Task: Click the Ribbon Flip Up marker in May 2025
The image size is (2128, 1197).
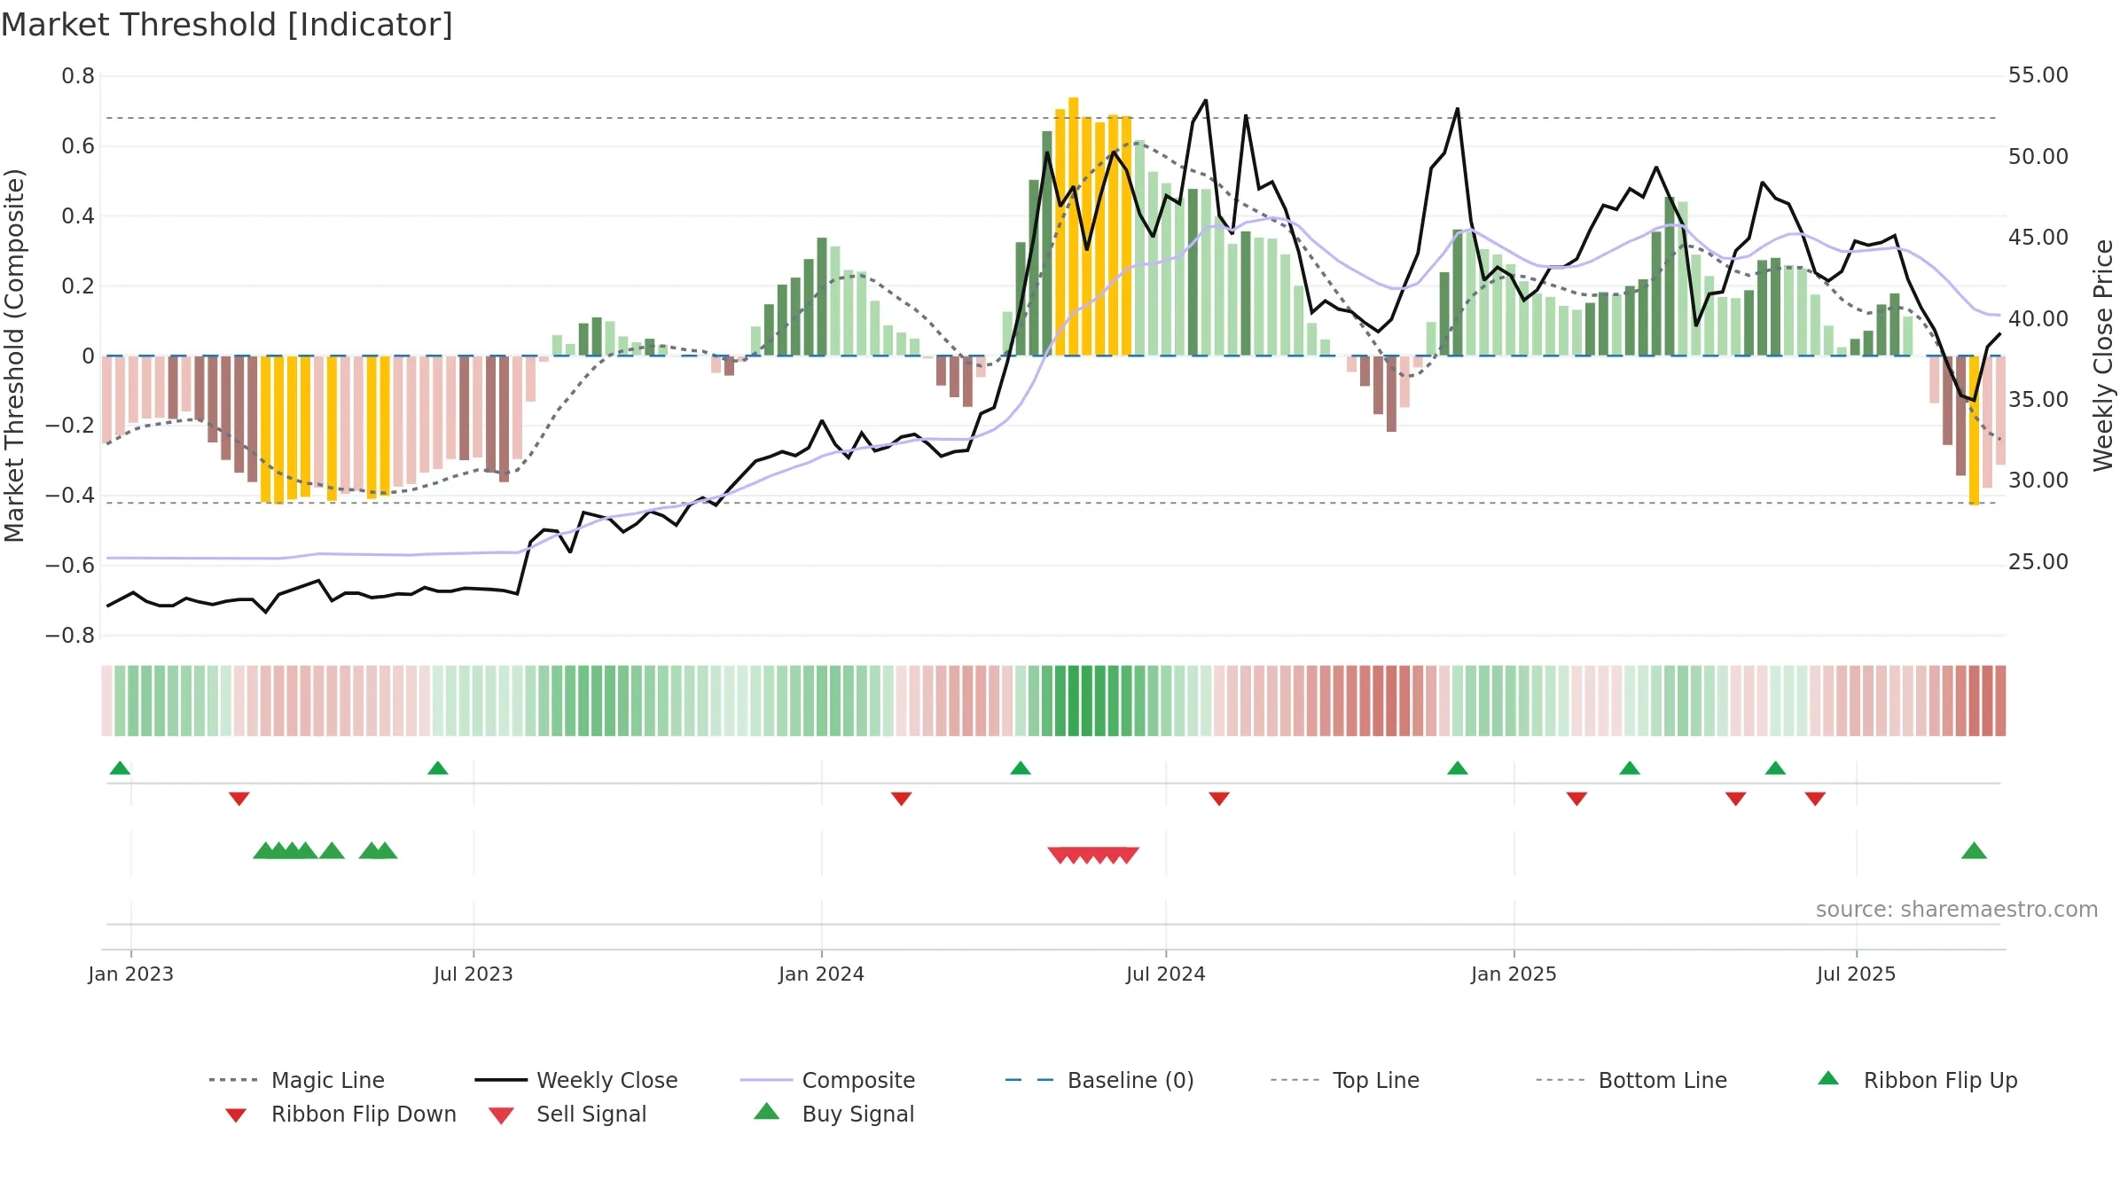Action: point(1775,768)
